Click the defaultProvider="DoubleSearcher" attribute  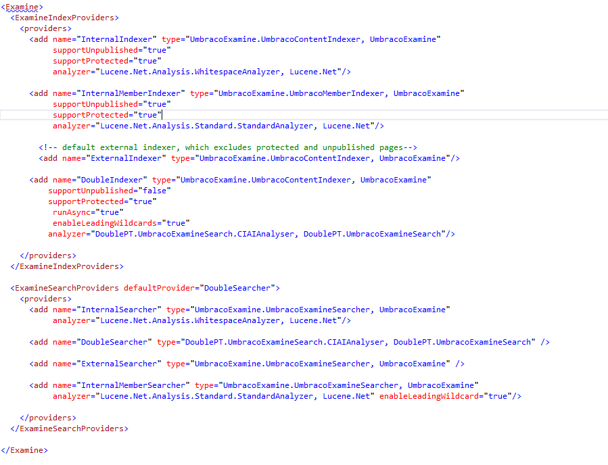tap(200, 289)
